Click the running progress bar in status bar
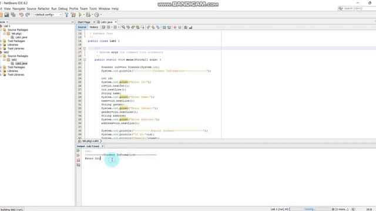376x211 pixels. pos(310,209)
